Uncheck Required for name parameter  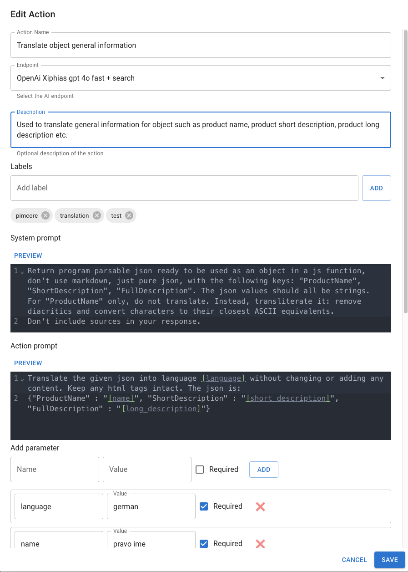coord(204,544)
